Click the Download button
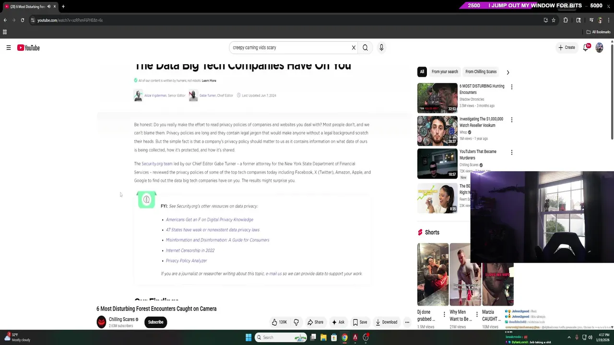The width and height of the screenshot is (614, 345). tap(386, 322)
